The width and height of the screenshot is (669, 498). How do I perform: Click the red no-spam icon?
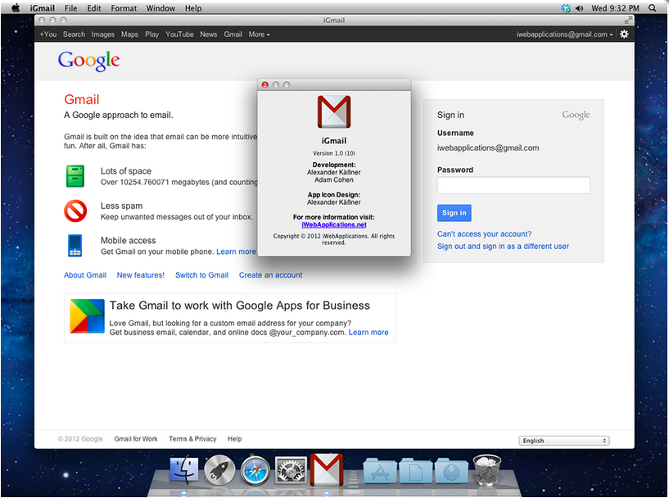pyautogui.click(x=75, y=211)
